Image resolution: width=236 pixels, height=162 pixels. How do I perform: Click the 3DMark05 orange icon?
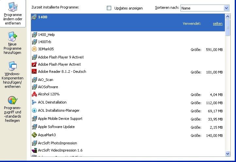(x=34, y=49)
